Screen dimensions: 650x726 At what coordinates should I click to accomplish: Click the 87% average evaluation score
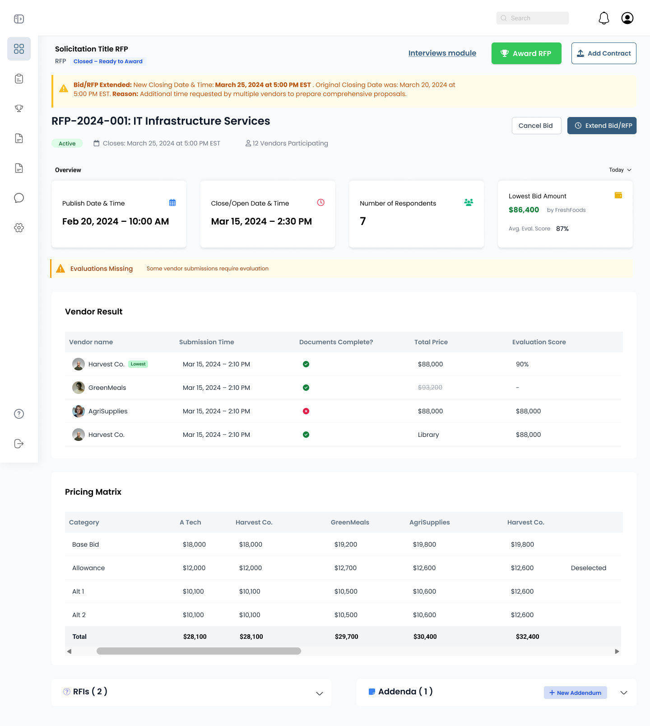click(x=562, y=229)
